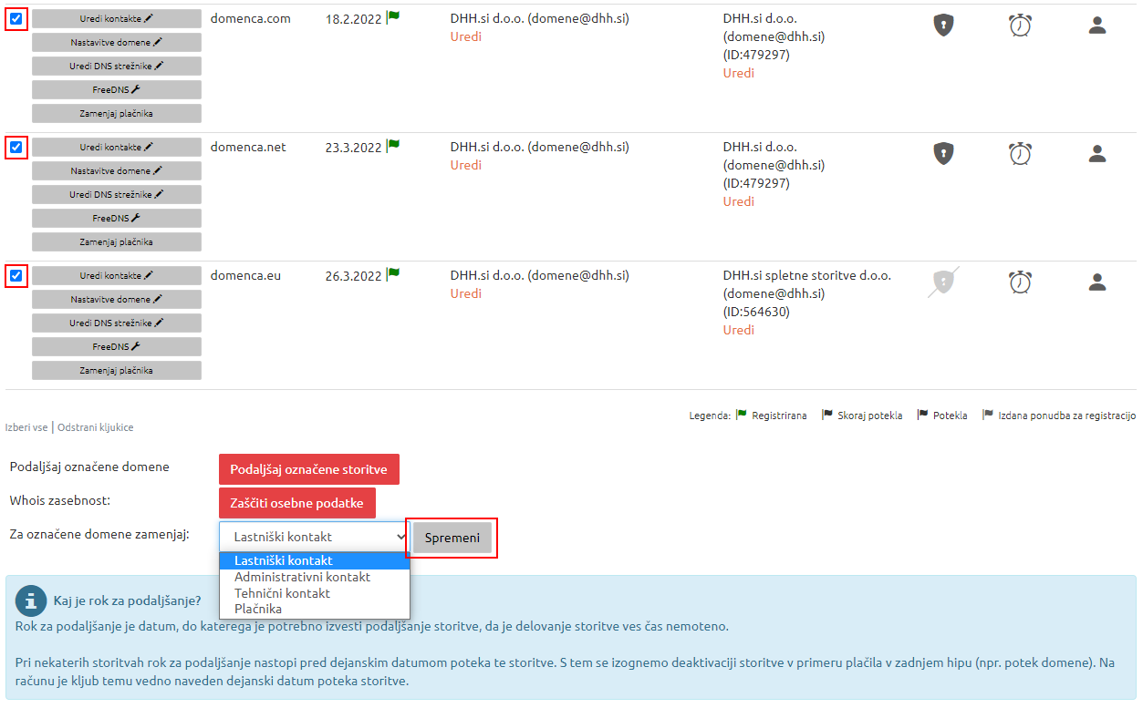Click Uredi kontakte for domenca.net

pyautogui.click(x=117, y=147)
